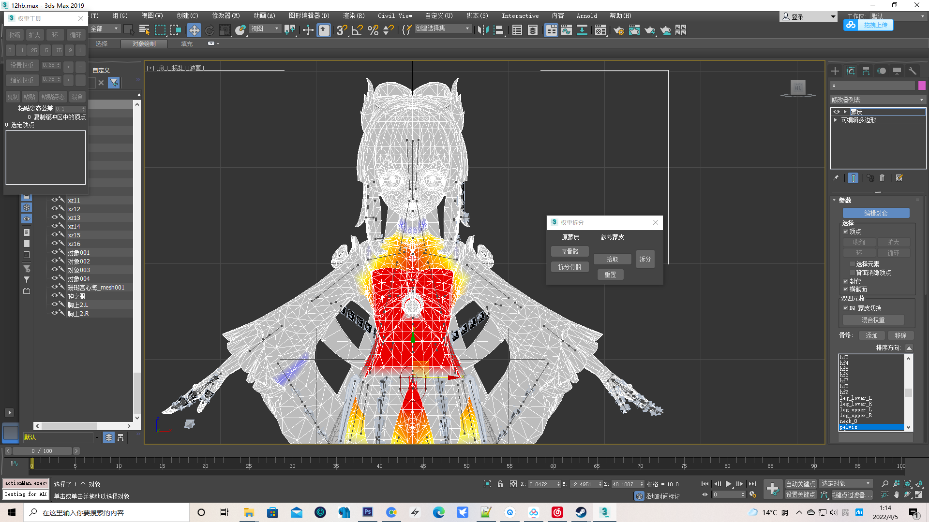Toggle the Angle Snap icon

click(357, 30)
